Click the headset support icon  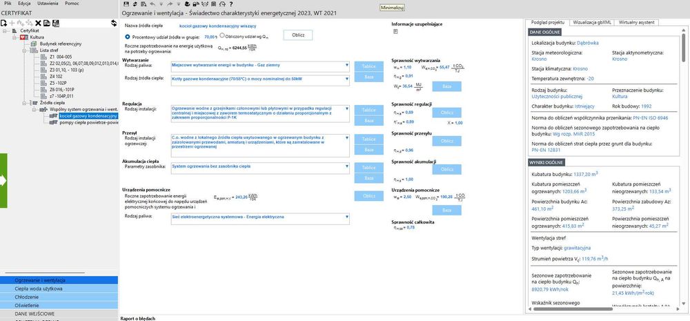(x=222, y=4)
